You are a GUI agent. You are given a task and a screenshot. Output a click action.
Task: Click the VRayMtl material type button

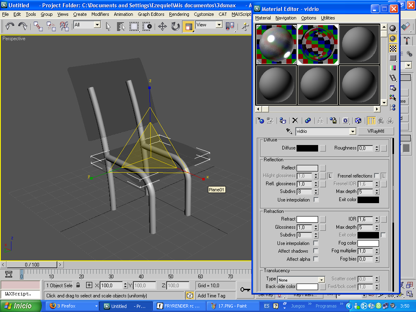[376, 131]
